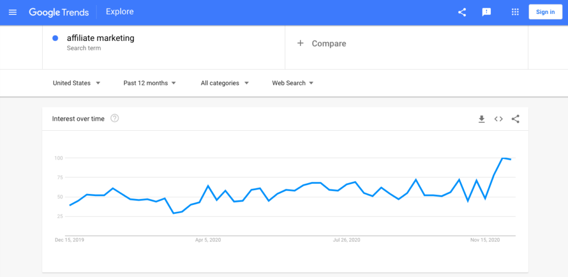Edit the affiliate marketing search term
The width and height of the screenshot is (568, 277).
pos(100,38)
